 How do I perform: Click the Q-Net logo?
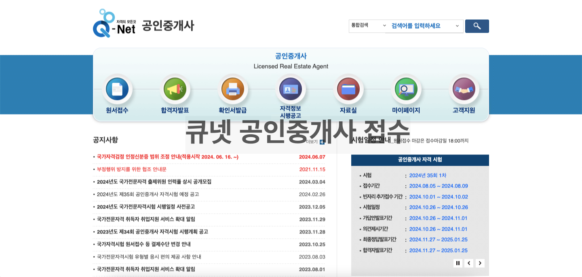click(114, 23)
